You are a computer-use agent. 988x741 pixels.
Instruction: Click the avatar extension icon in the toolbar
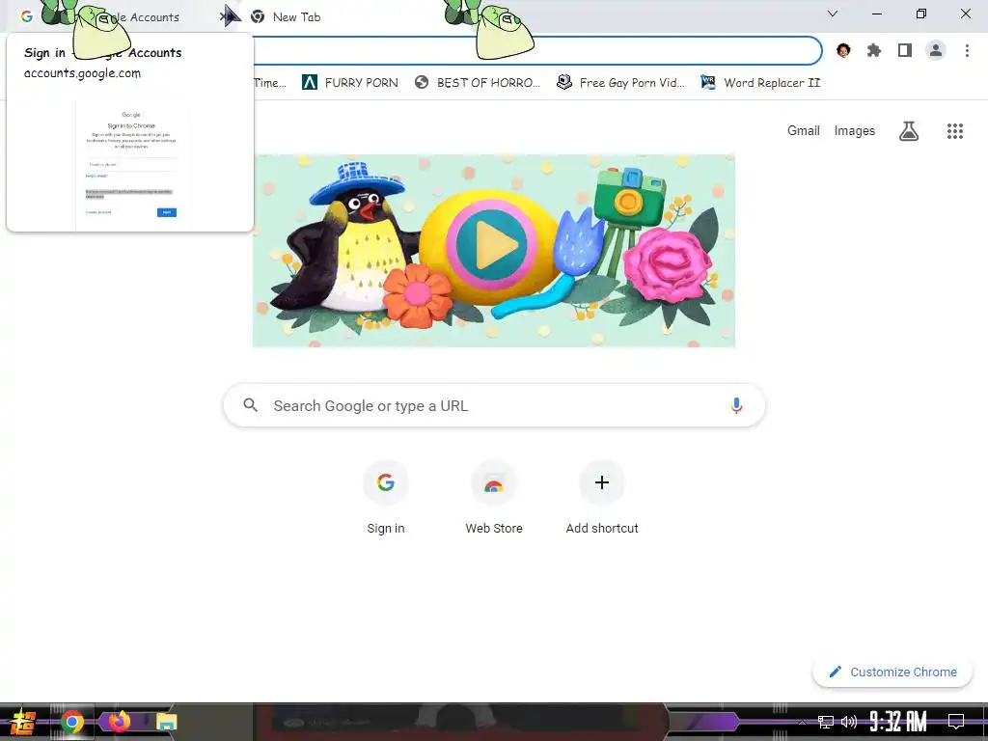pyautogui.click(x=843, y=50)
